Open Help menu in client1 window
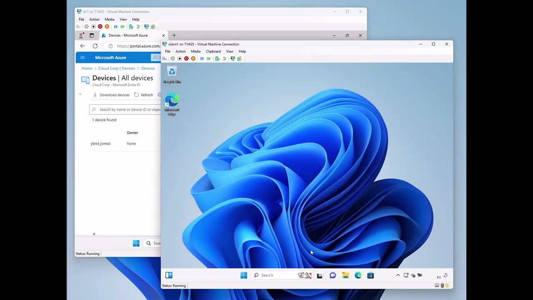This screenshot has width=533, height=300. (x=242, y=51)
